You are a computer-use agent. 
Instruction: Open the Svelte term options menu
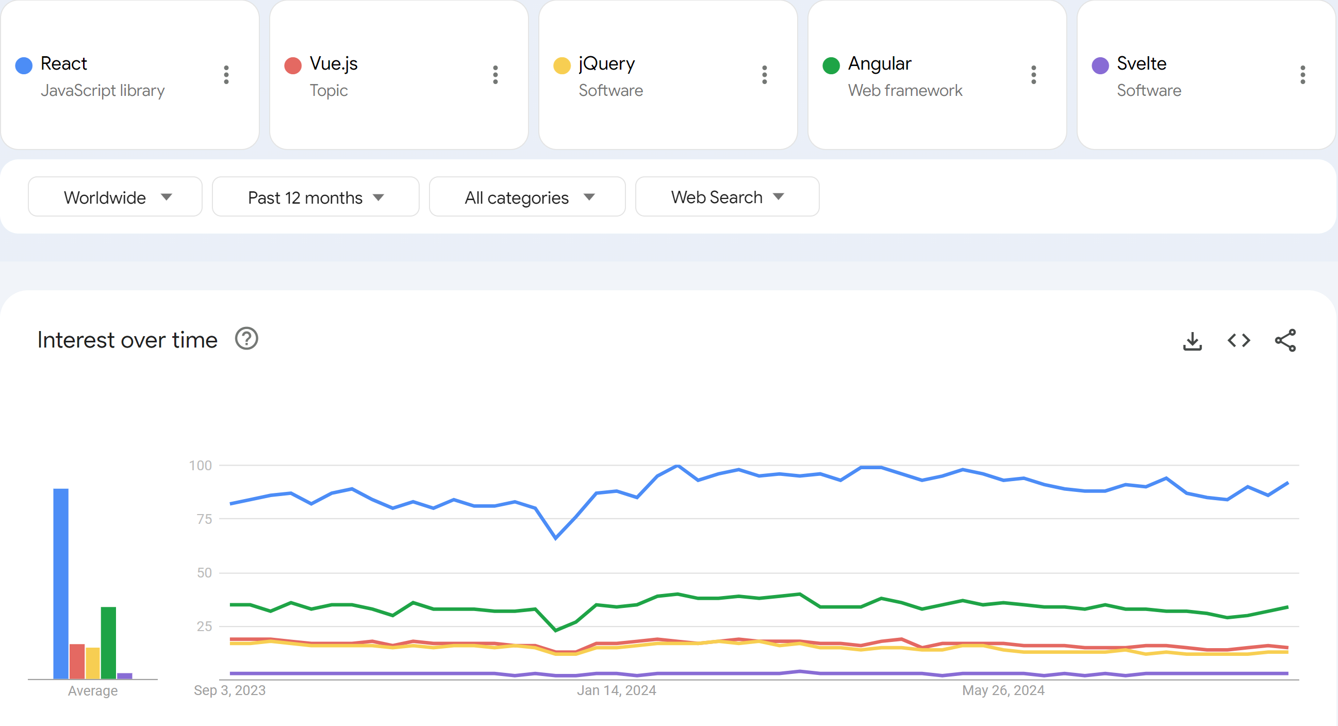1302,75
